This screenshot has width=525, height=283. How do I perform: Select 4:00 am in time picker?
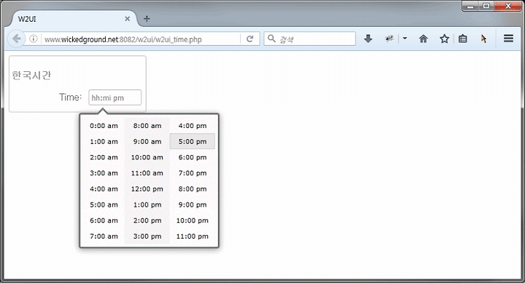pyautogui.click(x=104, y=188)
